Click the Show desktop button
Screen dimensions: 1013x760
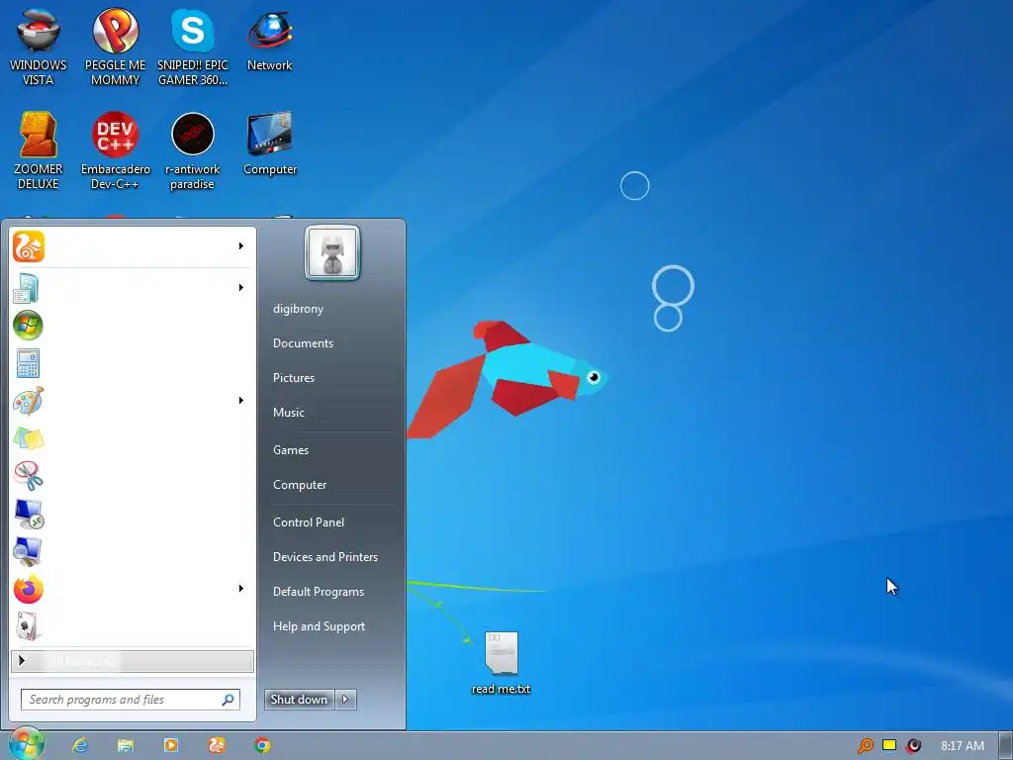(1005, 746)
